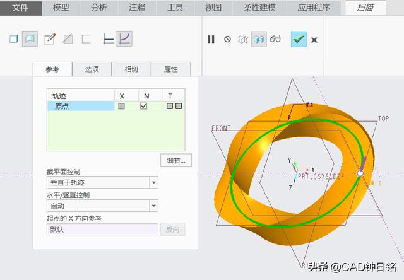
Task: Open the 选项 panel tab
Action: tap(92, 69)
